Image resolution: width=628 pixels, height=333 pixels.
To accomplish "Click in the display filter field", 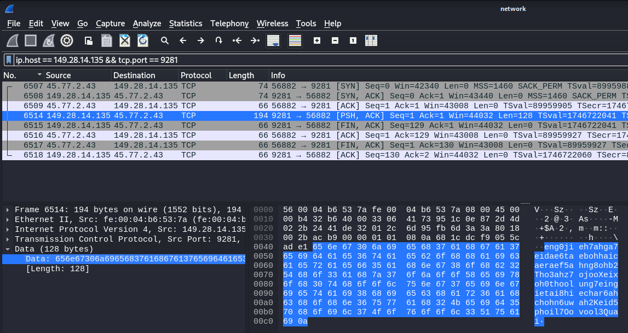I will [320, 60].
